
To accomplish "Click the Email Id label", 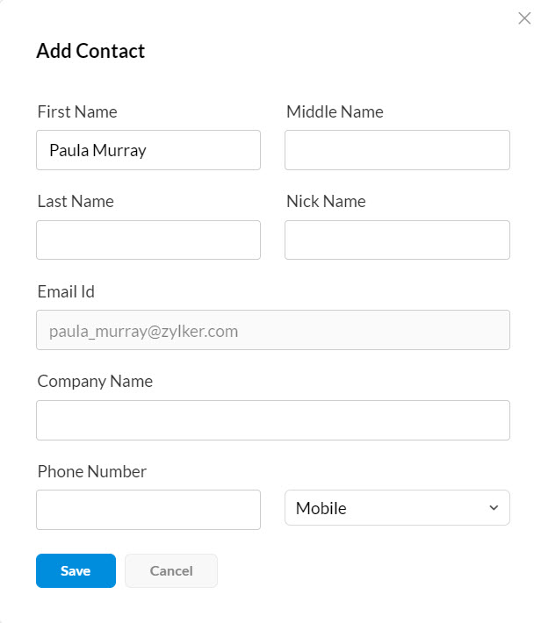I will (x=66, y=291).
